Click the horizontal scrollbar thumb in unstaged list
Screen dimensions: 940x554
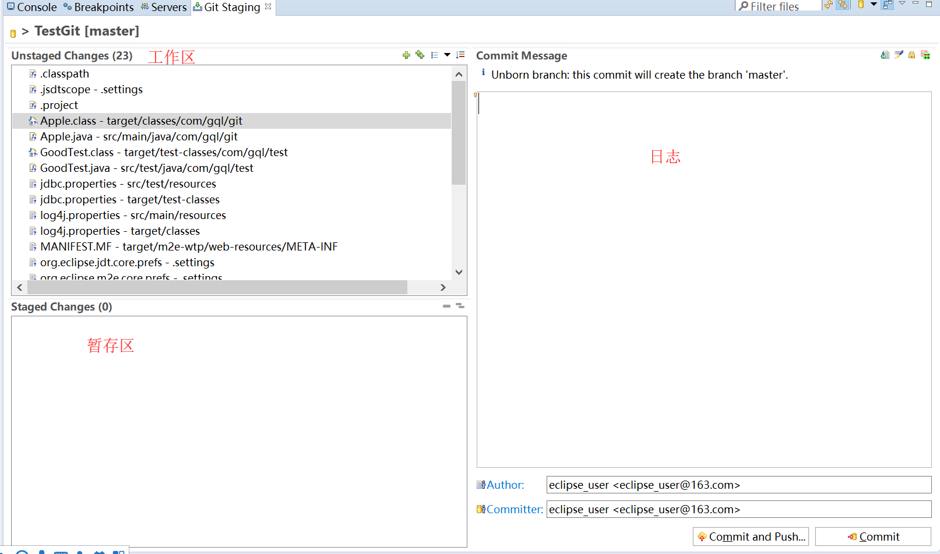[217, 287]
